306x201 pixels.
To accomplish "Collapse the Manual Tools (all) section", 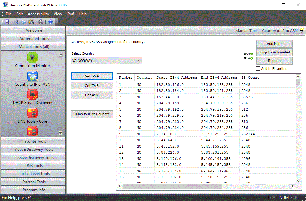I will (33, 46).
